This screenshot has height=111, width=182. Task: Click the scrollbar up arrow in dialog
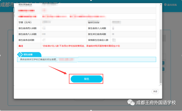click(x=161, y=5)
